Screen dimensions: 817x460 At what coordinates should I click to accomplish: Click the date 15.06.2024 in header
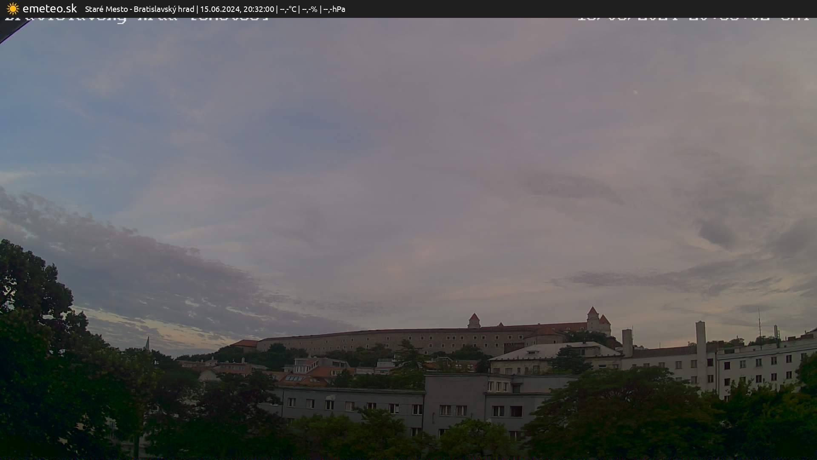click(x=220, y=9)
